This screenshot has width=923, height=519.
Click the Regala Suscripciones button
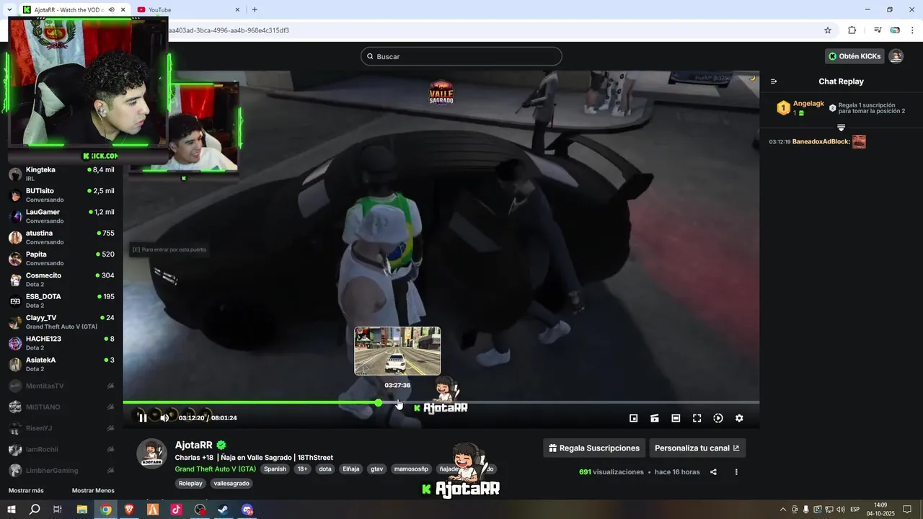[x=594, y=448]
